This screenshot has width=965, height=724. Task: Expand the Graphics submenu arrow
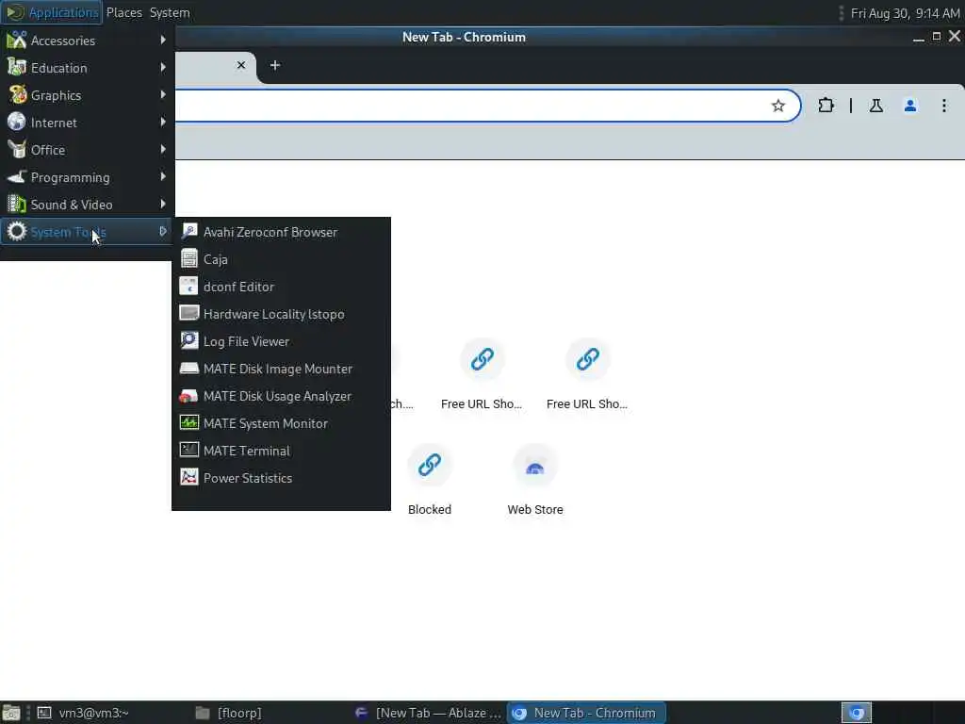tap(163, 94)
